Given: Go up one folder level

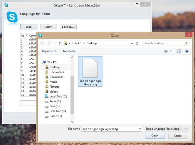Looking at the screenshot, I should pos(60,43).
